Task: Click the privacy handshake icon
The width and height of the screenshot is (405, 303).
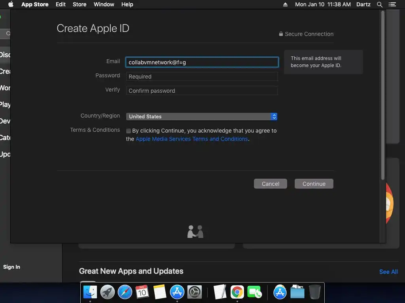Action: click(195, 232)
